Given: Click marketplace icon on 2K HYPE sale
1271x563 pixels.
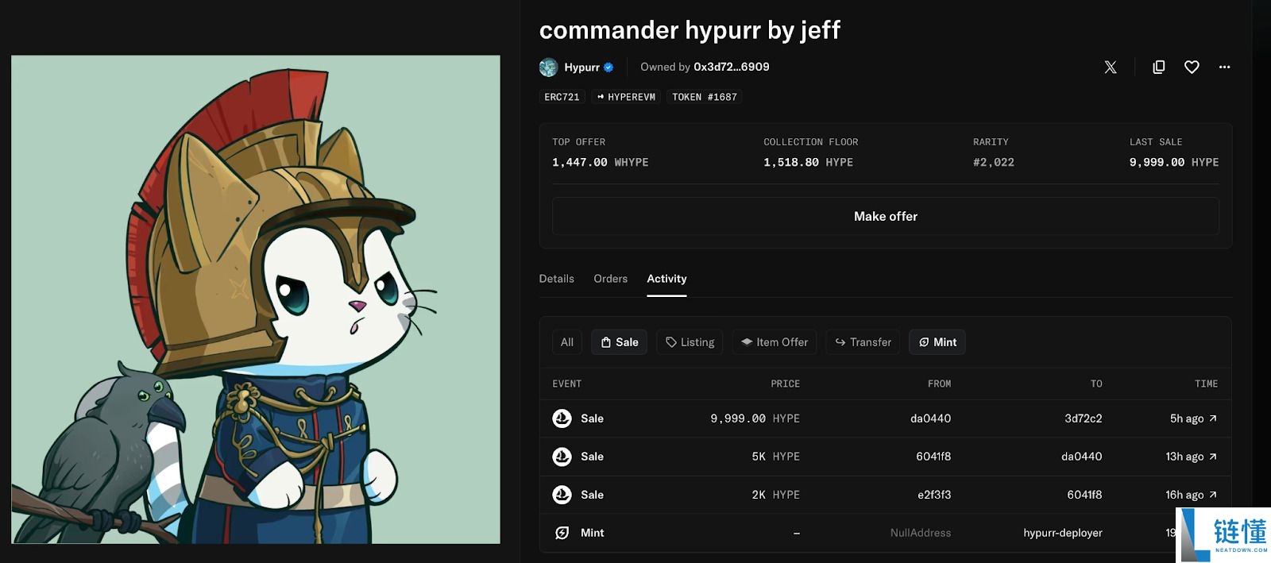Looking at the screenshot, I should click(562, 495).
